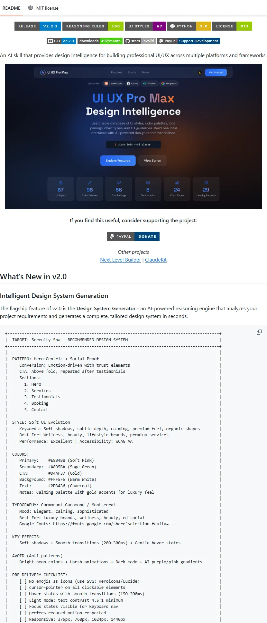This screenshot has height=623, width=267.
Task: Open the 24 Chart Types card
Action: pos(177,189)
